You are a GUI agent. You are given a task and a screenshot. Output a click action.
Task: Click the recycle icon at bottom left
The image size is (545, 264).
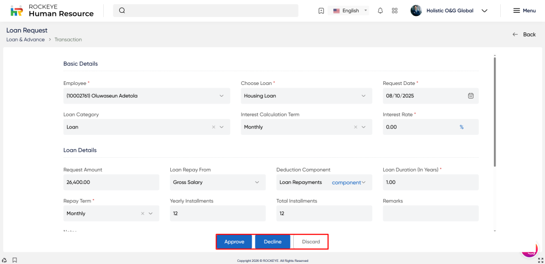[x=4, y=260]
